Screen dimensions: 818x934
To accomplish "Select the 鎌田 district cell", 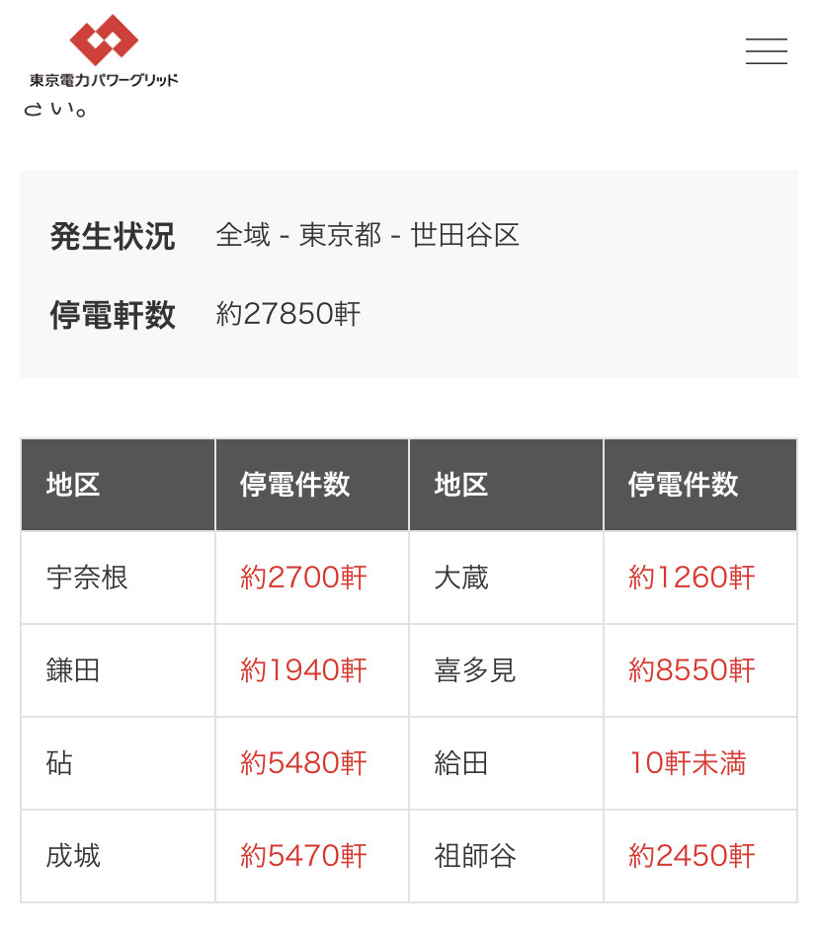I will click(118, 670).
